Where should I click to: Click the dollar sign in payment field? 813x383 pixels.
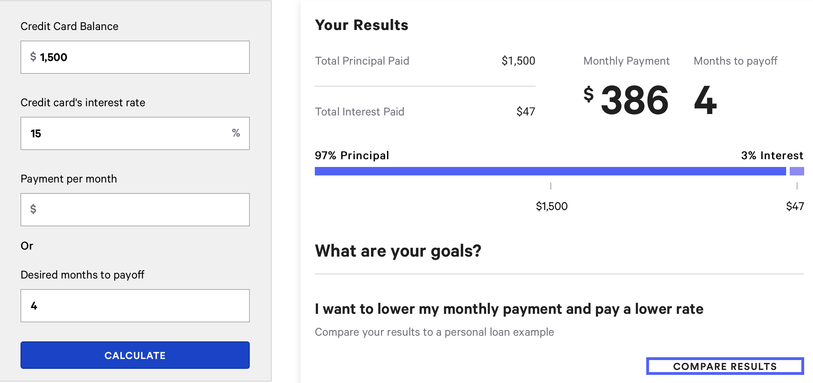pos(33,209)
